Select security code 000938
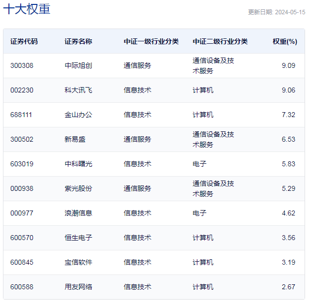 point(22,188)
